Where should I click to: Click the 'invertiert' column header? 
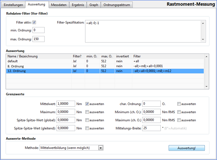point(123,56)
